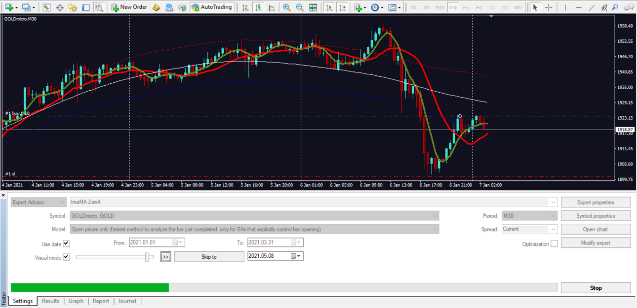Switch to Candlesticks chart mode
The width and height of the screenshot is (637, 308).
(x=258, y=7)
